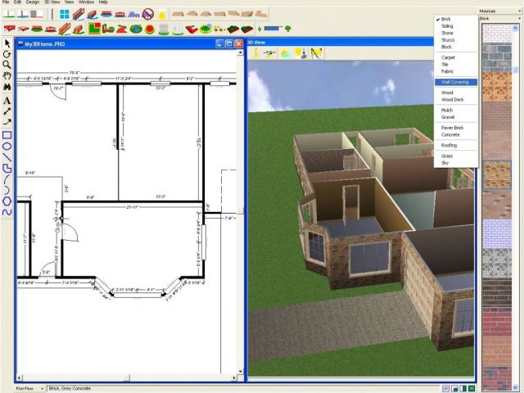Image resolution: width=524 pixels, height=393 pixels.
Task: Choose Roofing from the material list
Action: click(x=449, y=144)
